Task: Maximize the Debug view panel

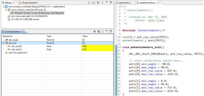Action: pyautogui.click(x=111, y=2)
